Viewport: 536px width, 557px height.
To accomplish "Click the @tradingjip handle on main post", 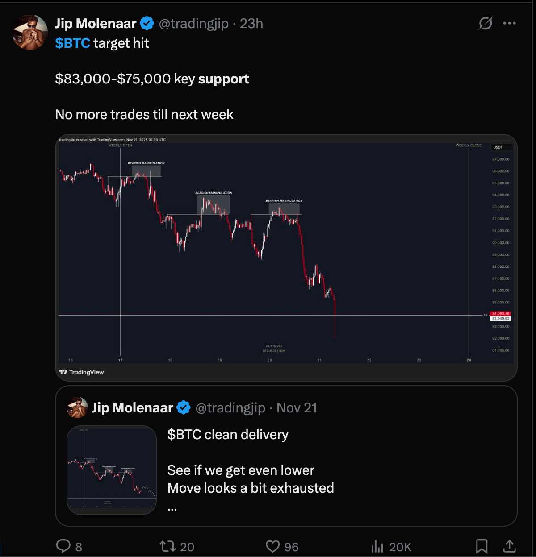I will click(x=193, y=23).
